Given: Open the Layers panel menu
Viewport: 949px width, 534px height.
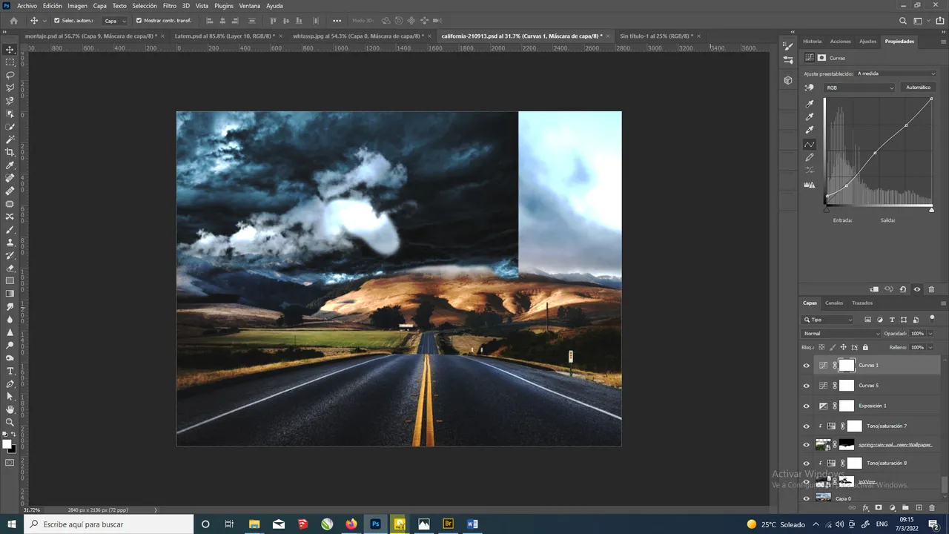Looking at the screenshot, I should point(943,303).
